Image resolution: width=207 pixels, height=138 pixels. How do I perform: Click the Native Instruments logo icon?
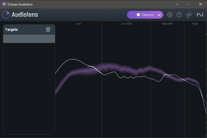pos(200,15)
